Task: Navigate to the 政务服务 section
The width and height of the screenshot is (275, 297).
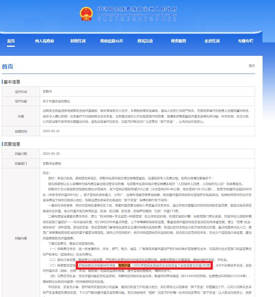Action: coord(179,41)
